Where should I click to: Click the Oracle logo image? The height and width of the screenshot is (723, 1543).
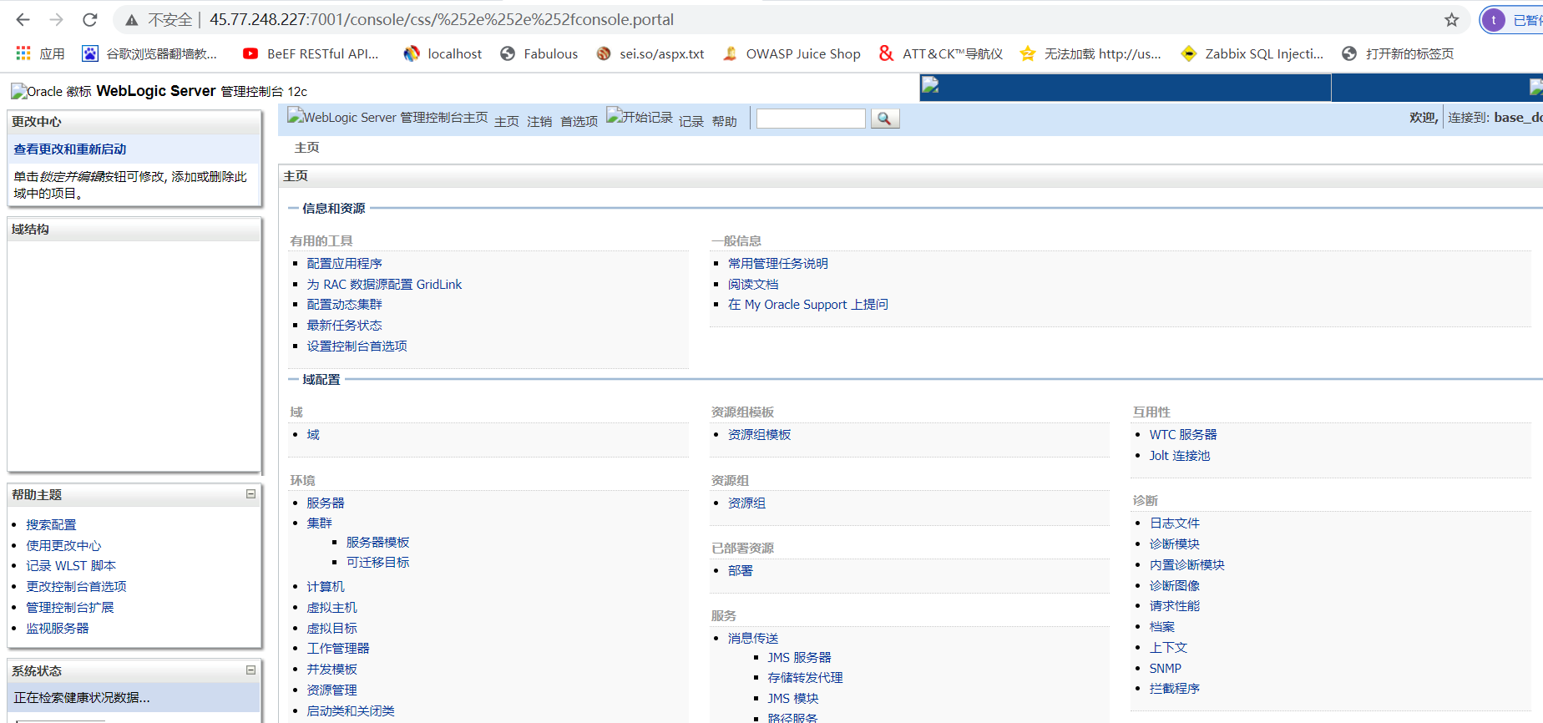click(50, 91)
